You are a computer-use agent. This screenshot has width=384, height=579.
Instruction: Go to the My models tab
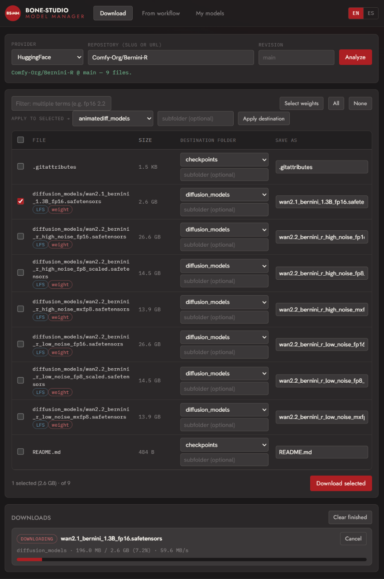tap(210, 13)
